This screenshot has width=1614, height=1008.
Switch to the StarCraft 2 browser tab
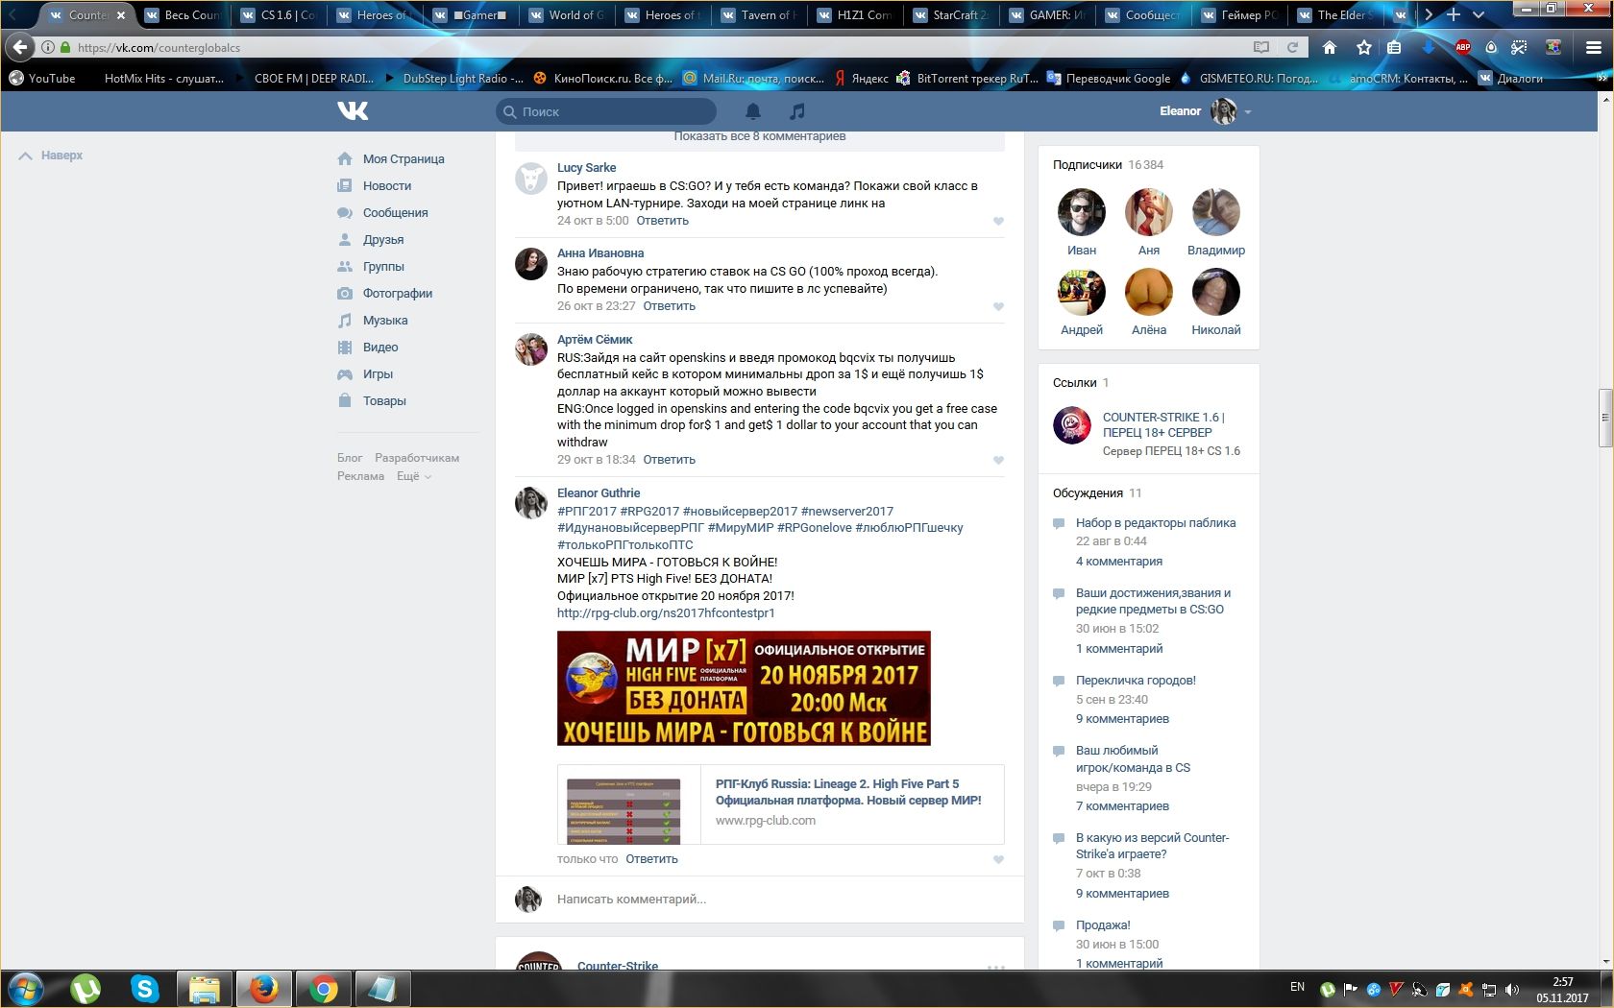point(950,14)
